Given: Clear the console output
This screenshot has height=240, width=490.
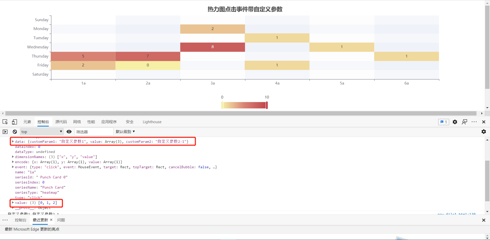Looking at the screenshot, I should click(x=15, y=132).
